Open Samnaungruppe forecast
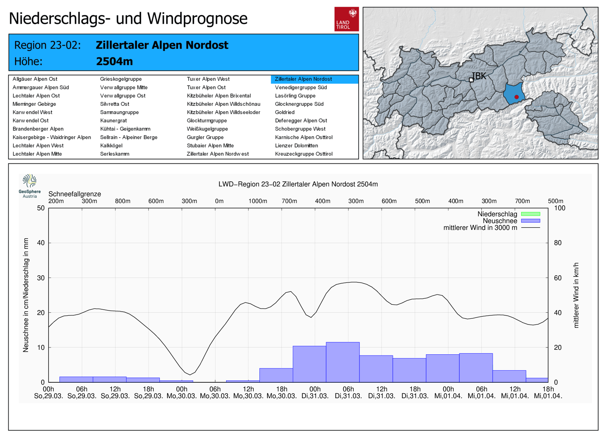 119,112
